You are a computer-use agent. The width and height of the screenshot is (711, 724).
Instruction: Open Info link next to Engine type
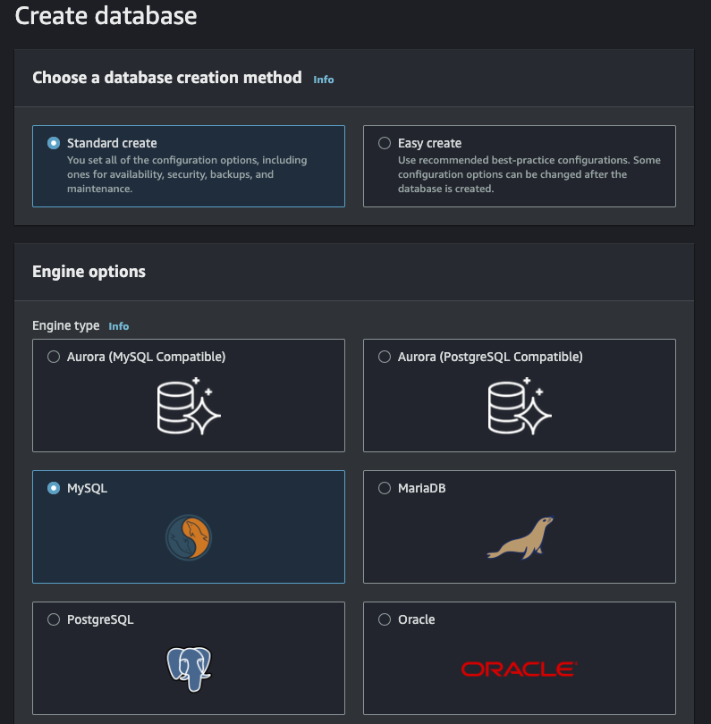pyautogui.click(x=119, y=326)
